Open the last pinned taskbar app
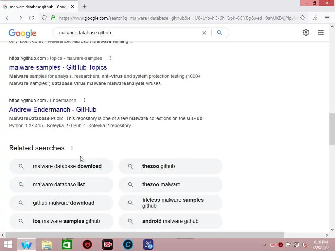 (148, 244)
